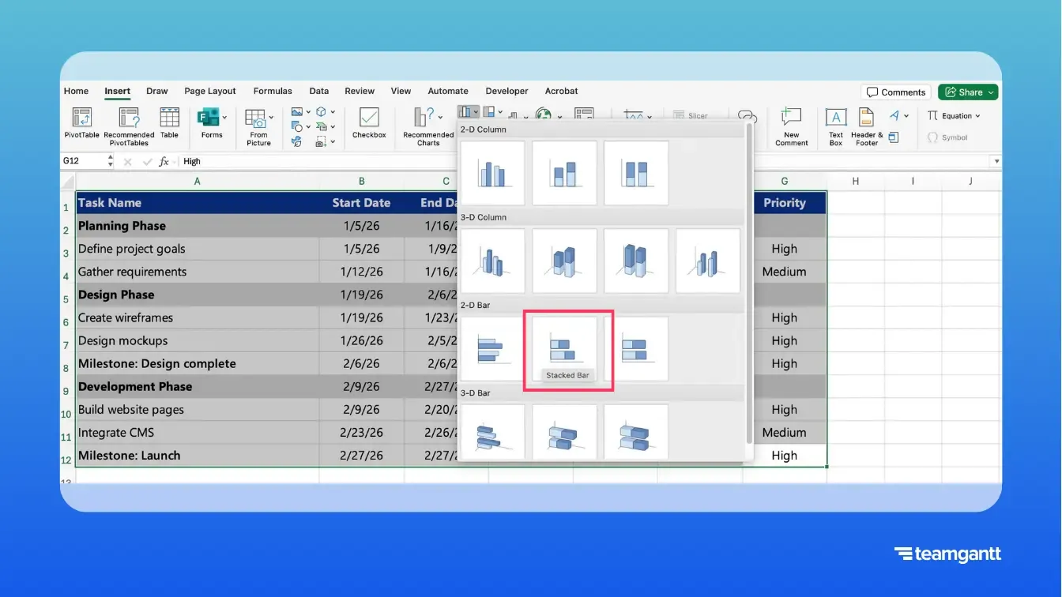Image resolution: width=1062 pixels, height=597 pixels.
Task: Open Recommended PivotTables
Action: pyautogui.click(x=129, y=126)
